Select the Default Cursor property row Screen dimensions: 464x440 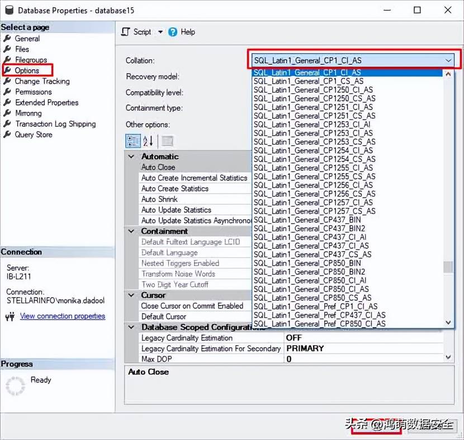tap(196, 317)
